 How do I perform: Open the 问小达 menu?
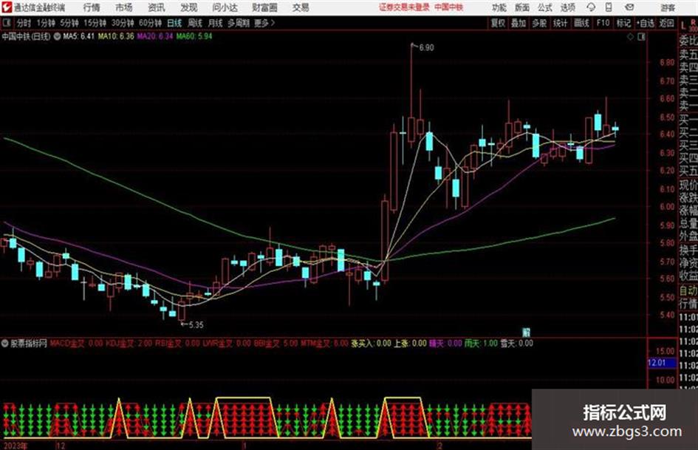point(225,7)
